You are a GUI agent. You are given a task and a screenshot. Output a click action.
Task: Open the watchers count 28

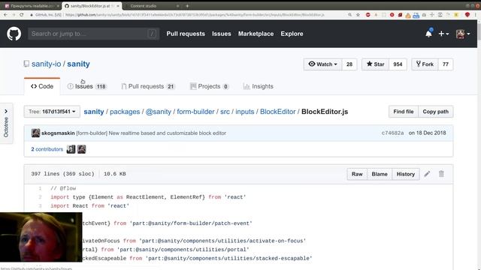point(349,64)
